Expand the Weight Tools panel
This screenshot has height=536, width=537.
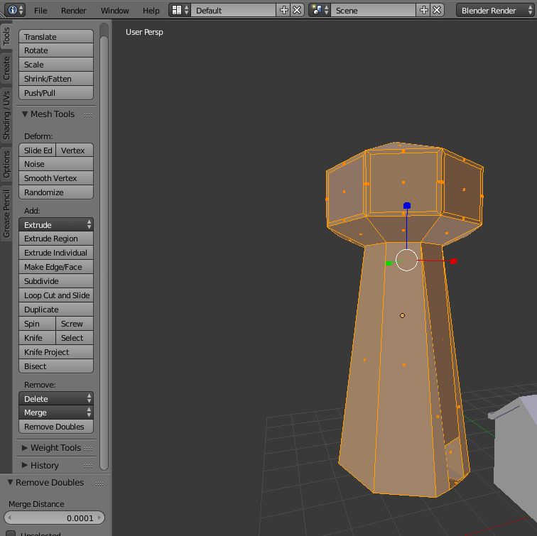pyautogui.click(x=25, y=448)
